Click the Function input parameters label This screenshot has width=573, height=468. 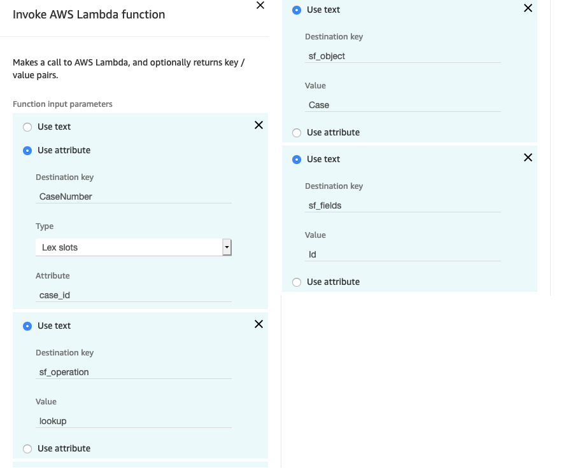tap(62, 104)
